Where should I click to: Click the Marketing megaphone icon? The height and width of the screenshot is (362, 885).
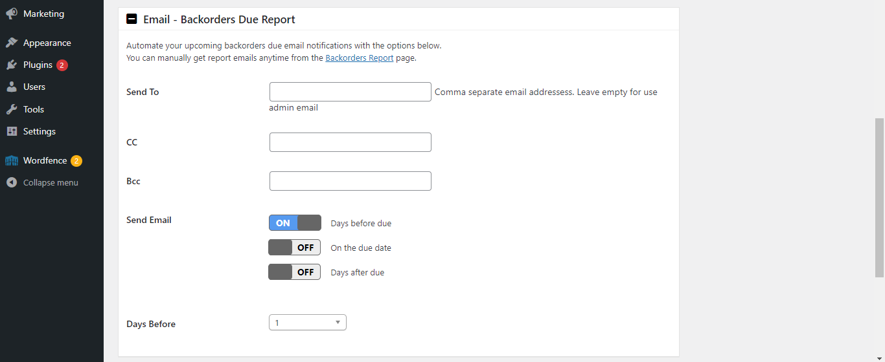[x=12, y=14]
